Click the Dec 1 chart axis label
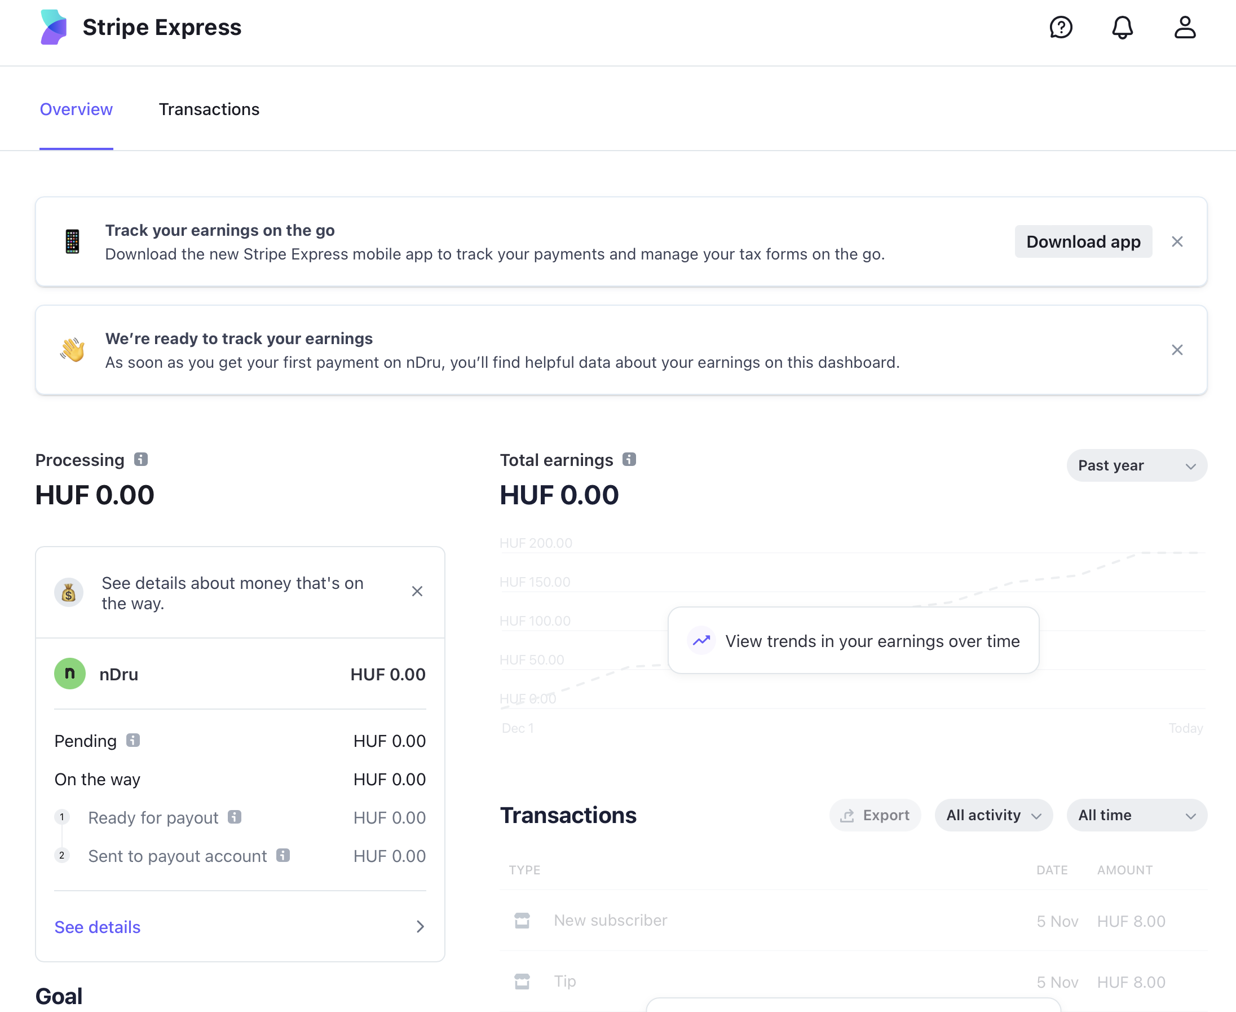The width and height of the screenshot is (1236, 1012). tap(518, 728)
